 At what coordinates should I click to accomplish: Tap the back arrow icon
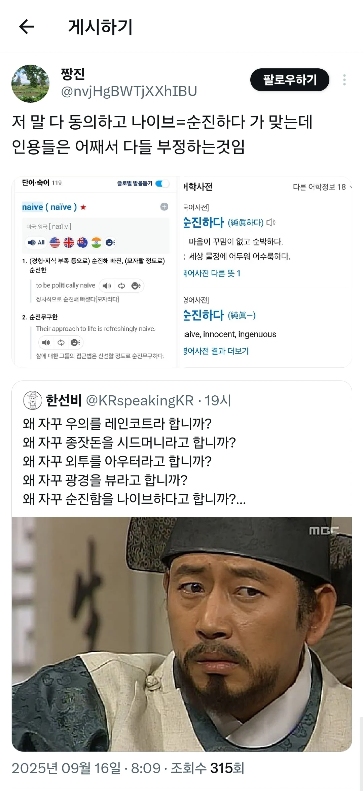pyautogui.click(x=27, y=27)
